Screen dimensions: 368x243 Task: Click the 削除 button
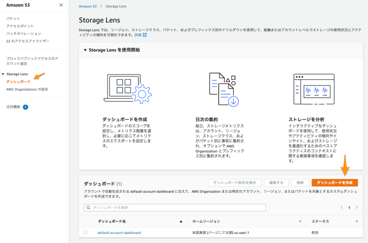pyautogui.click(x=300, y=183)
